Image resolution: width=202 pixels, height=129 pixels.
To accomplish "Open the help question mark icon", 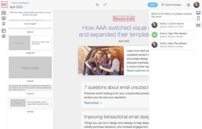I will [188, 5].
